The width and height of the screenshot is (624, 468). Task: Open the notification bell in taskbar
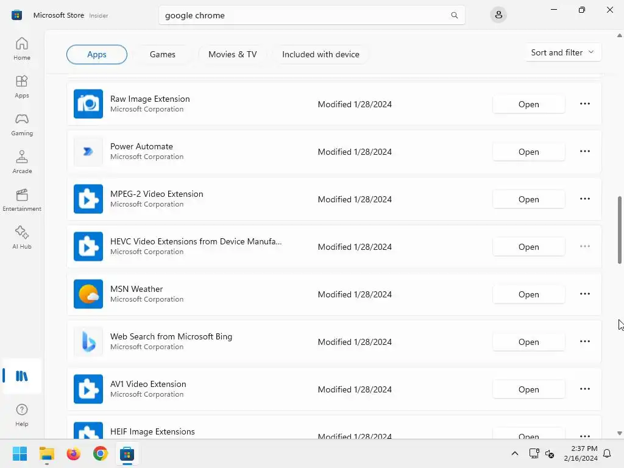[x=607, y=453]
